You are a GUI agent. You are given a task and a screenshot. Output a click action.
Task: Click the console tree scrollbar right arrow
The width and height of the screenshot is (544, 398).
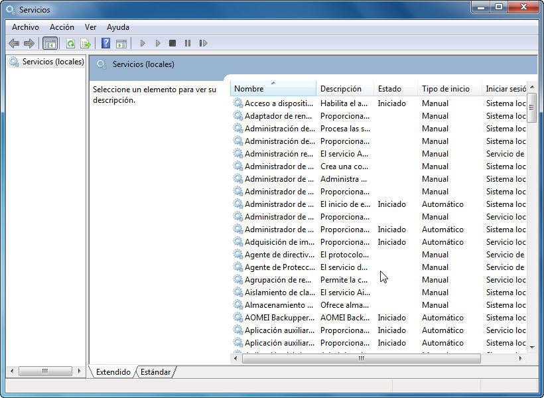point(80,371)
